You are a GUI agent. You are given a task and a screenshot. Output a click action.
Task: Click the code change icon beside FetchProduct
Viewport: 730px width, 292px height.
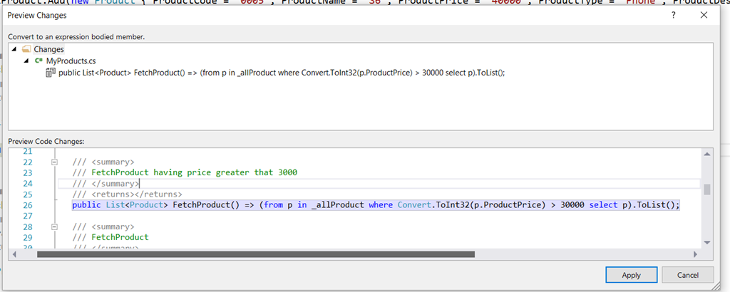click(x=51, y=73)
